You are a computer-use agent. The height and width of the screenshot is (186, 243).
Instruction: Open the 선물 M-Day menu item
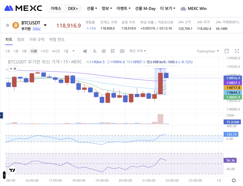click(145, 8)
